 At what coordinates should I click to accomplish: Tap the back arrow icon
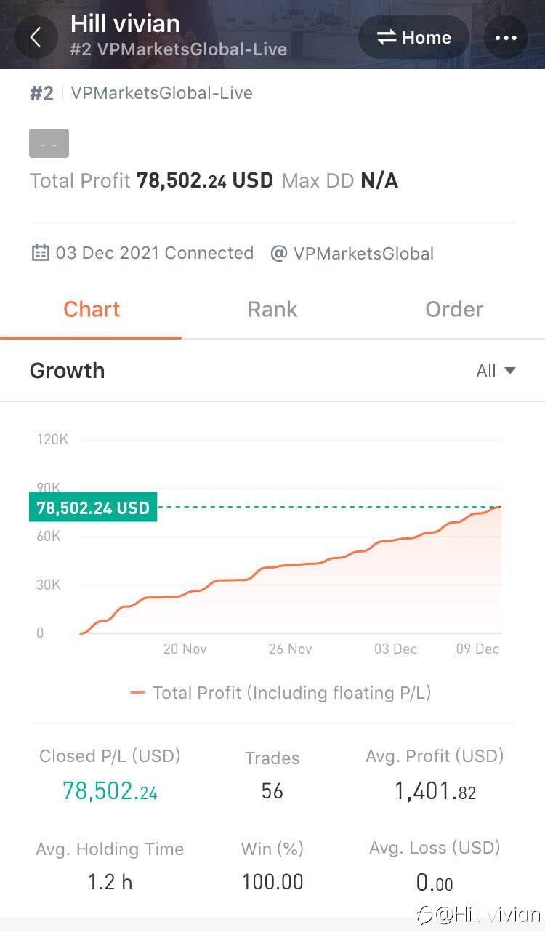tap(36, 37)
